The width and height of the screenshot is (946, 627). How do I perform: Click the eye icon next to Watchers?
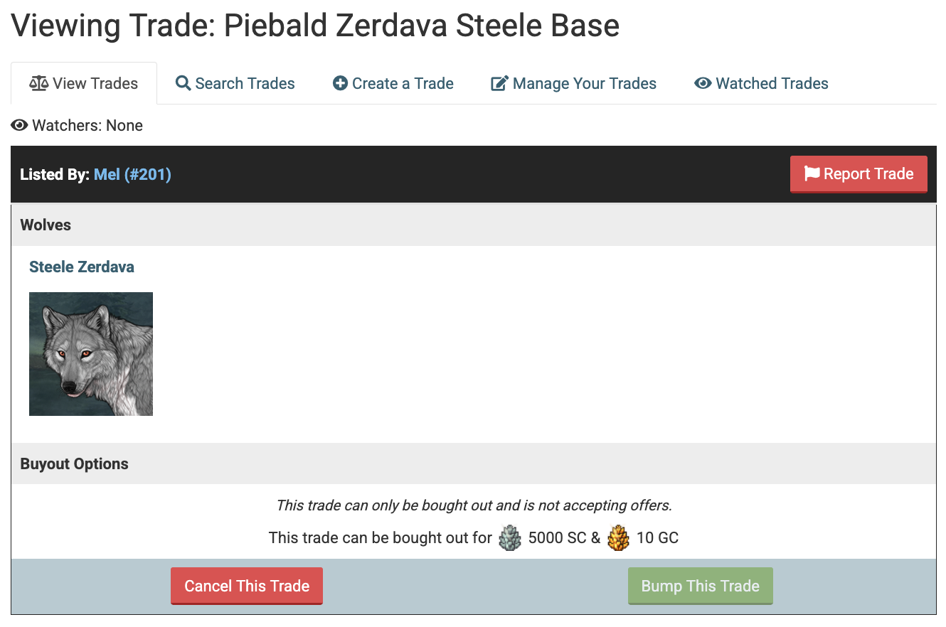coord(19,126)
